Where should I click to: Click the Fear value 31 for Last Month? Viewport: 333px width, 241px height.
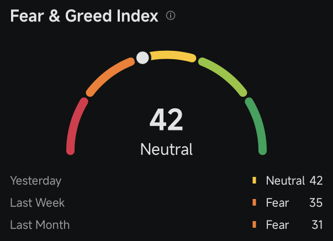pyautogui.click(x=318, y=225)
